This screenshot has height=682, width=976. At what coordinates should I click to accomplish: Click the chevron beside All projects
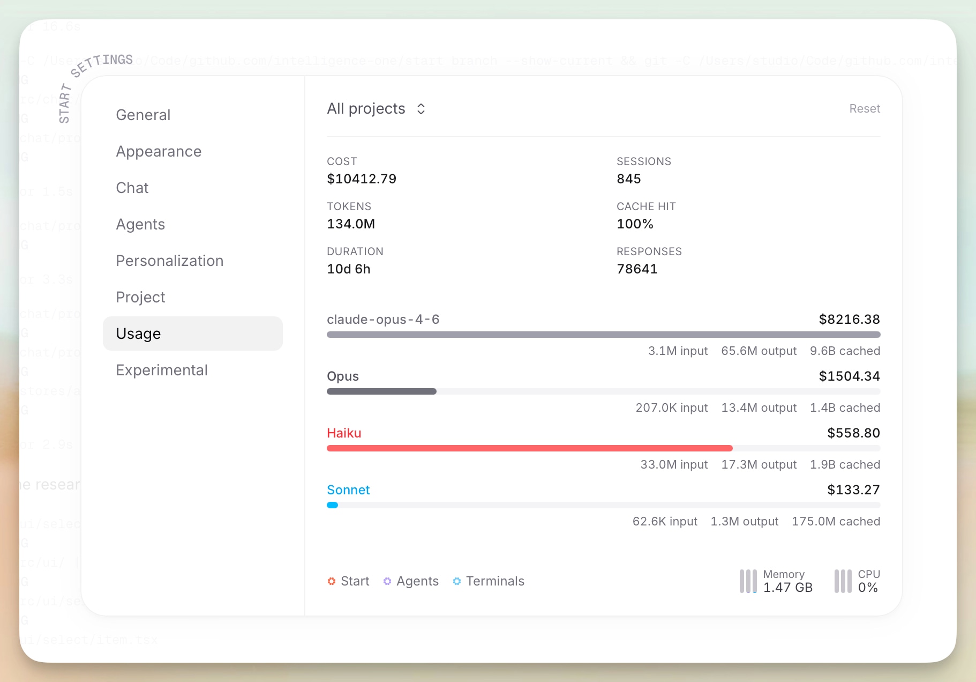point(421,109)
